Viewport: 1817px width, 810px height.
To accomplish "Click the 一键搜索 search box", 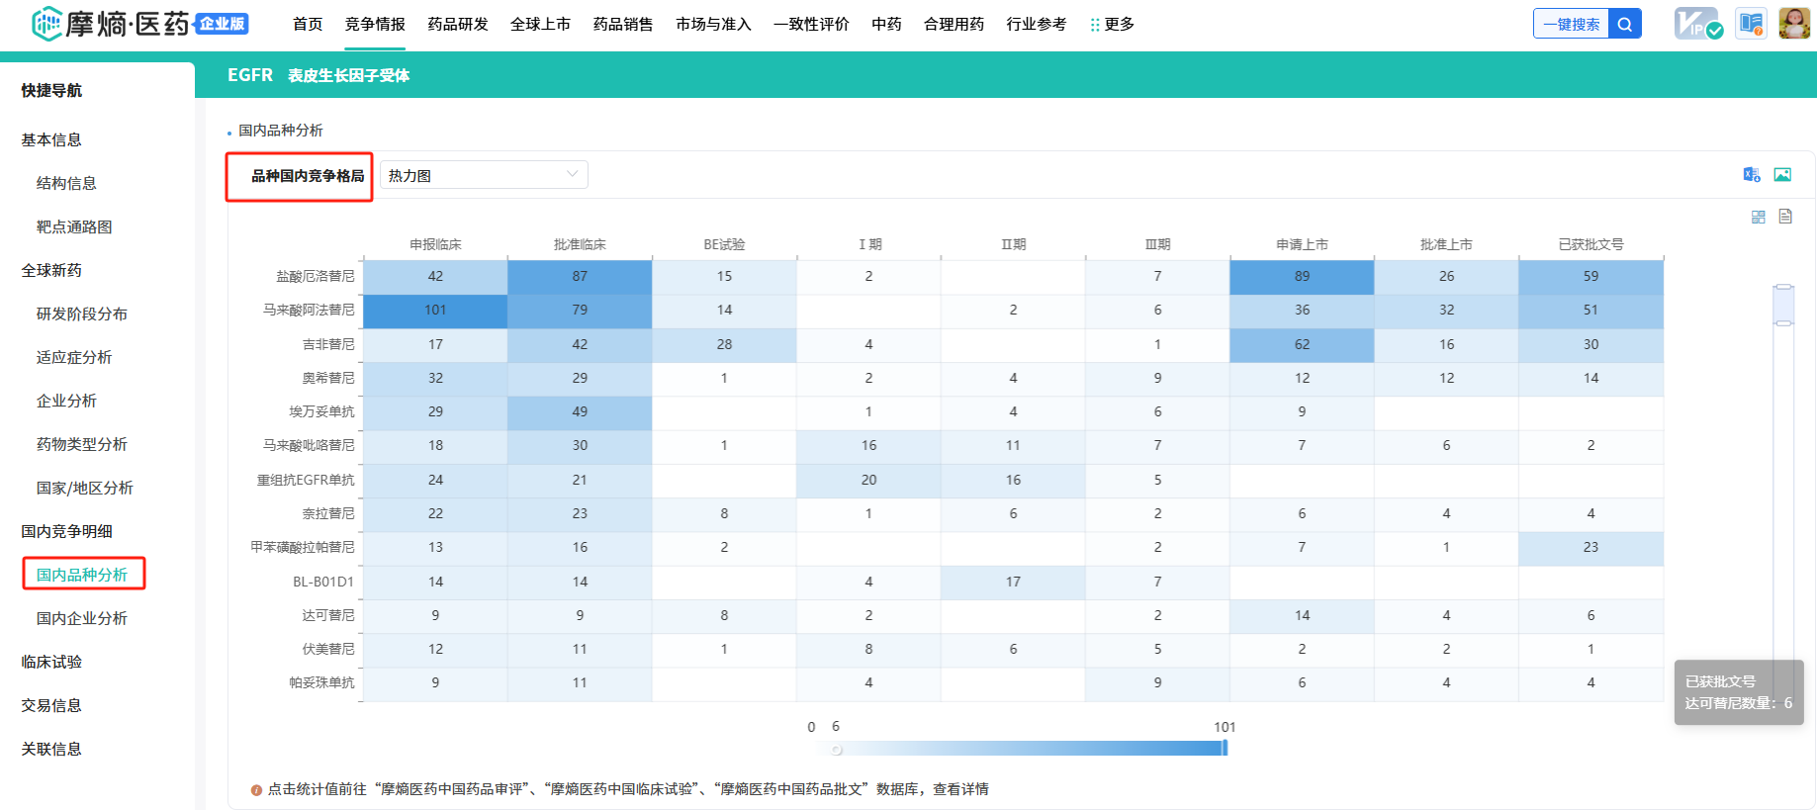I will (1571, 24).
